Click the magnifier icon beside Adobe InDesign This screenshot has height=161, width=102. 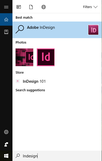(20, 29)
